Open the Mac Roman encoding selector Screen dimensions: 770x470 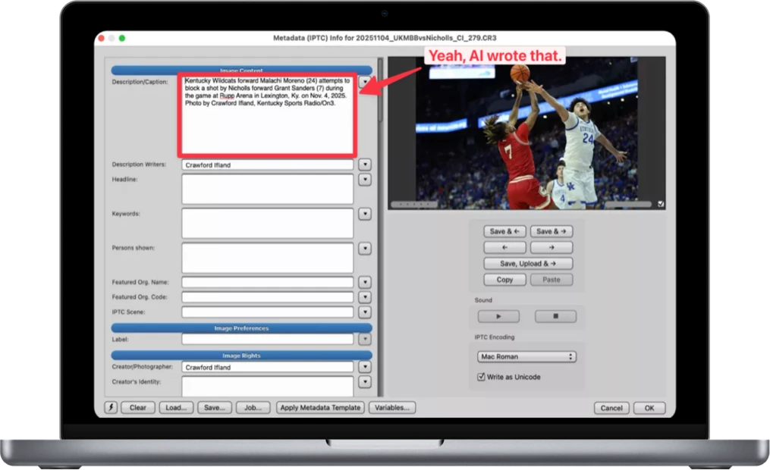[526, 356]
